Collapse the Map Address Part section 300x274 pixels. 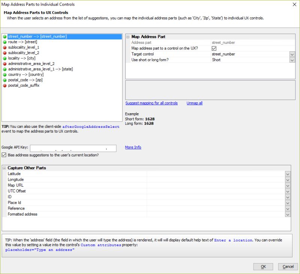(x=128, y=36)
